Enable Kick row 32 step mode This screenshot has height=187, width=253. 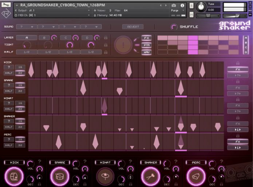pyautogui.click(x=20, y=73)
